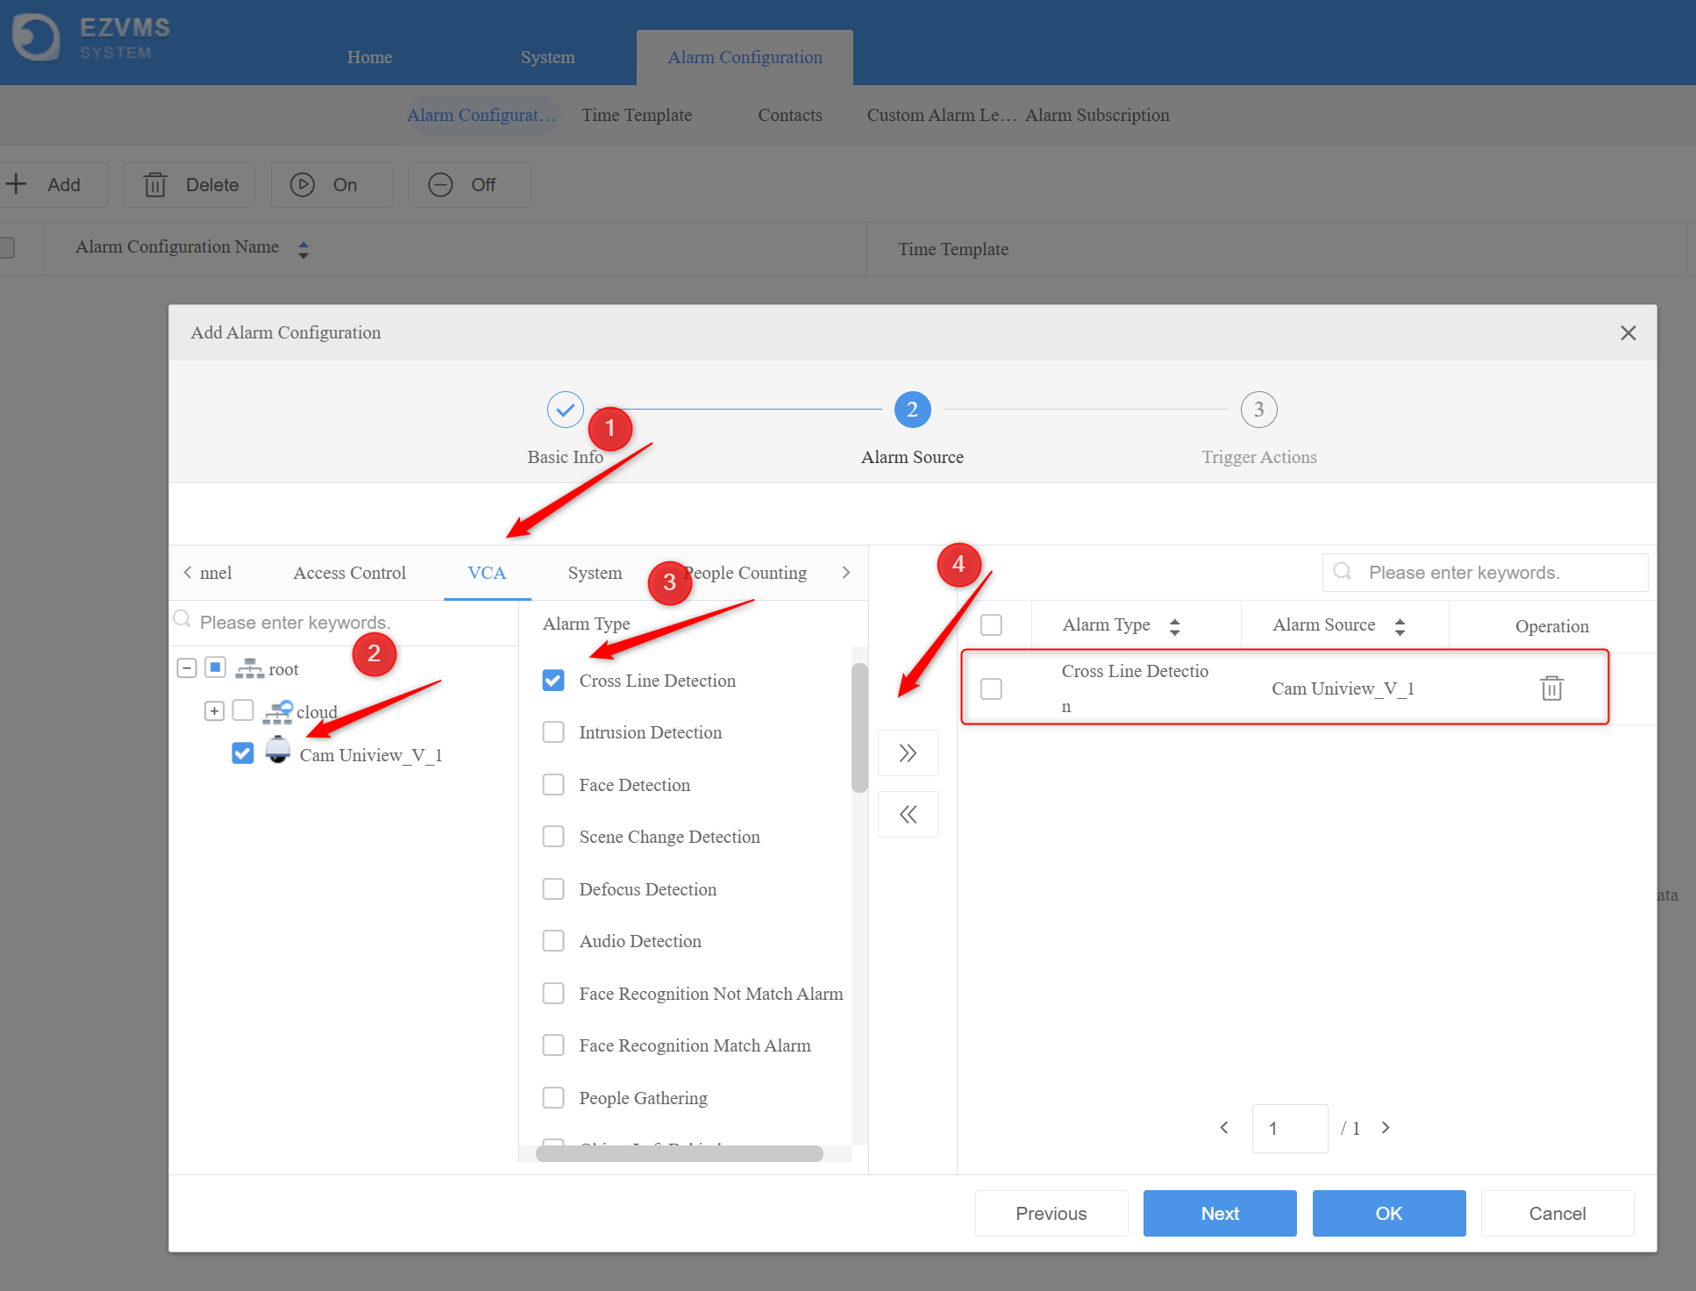Viewport: 1696px width, 1291px height.
Task: Close the Add Alarm Configuration dialog
Action: pyautogui.click(x=1628, y=333)
